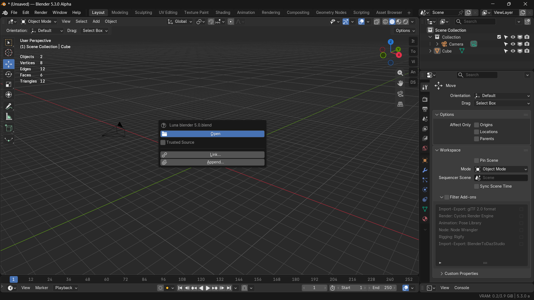The width and height of the screenshot is (534, 300).
Task: Select the Transform tool
Action: click(9, 95)
